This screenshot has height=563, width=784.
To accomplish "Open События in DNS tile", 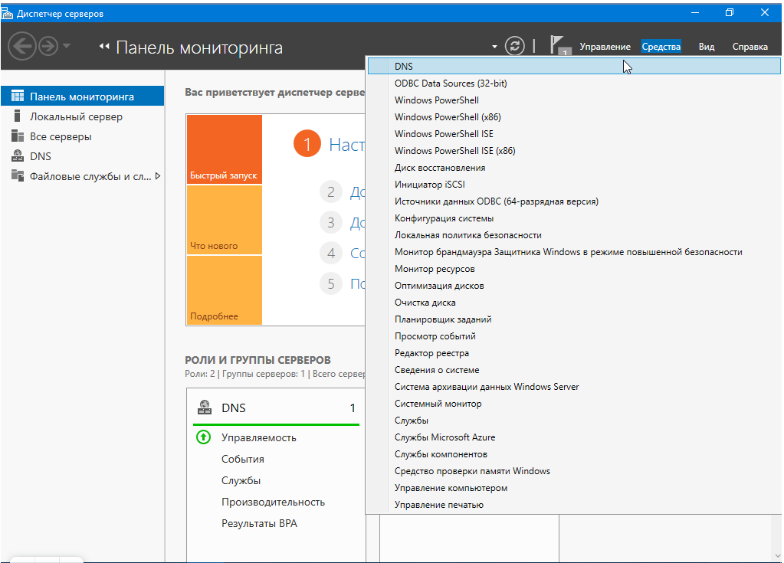I will [x=243, y=459].
